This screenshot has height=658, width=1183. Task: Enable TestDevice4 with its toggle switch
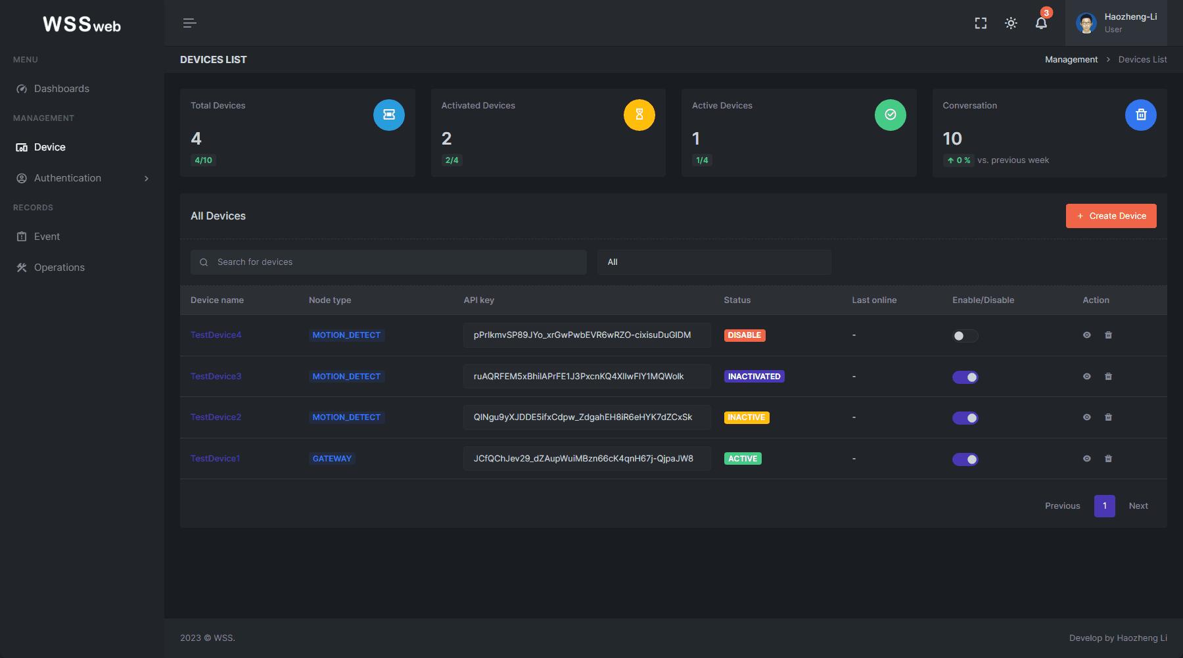965,336
